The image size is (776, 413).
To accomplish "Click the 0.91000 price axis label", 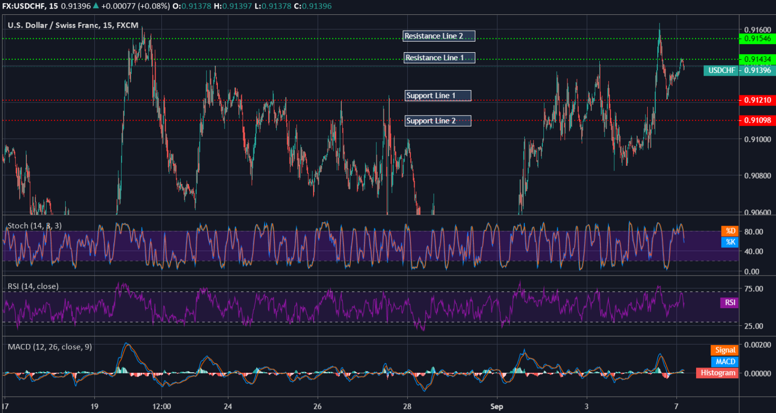I will (x=757, y=139).
